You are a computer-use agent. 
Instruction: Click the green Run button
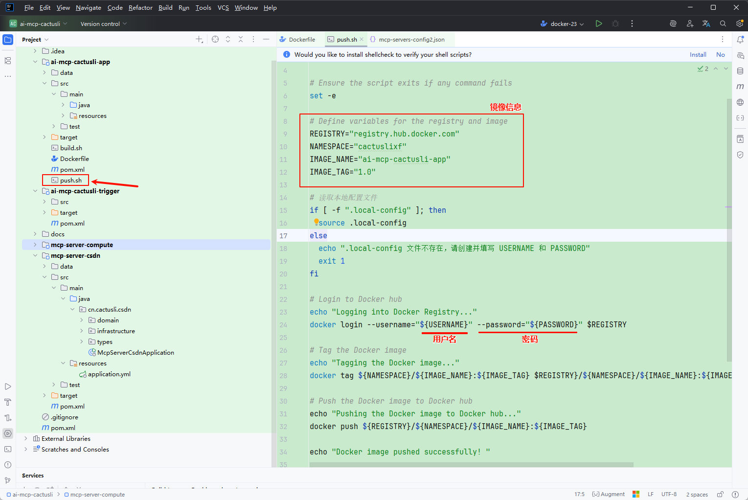599,23
